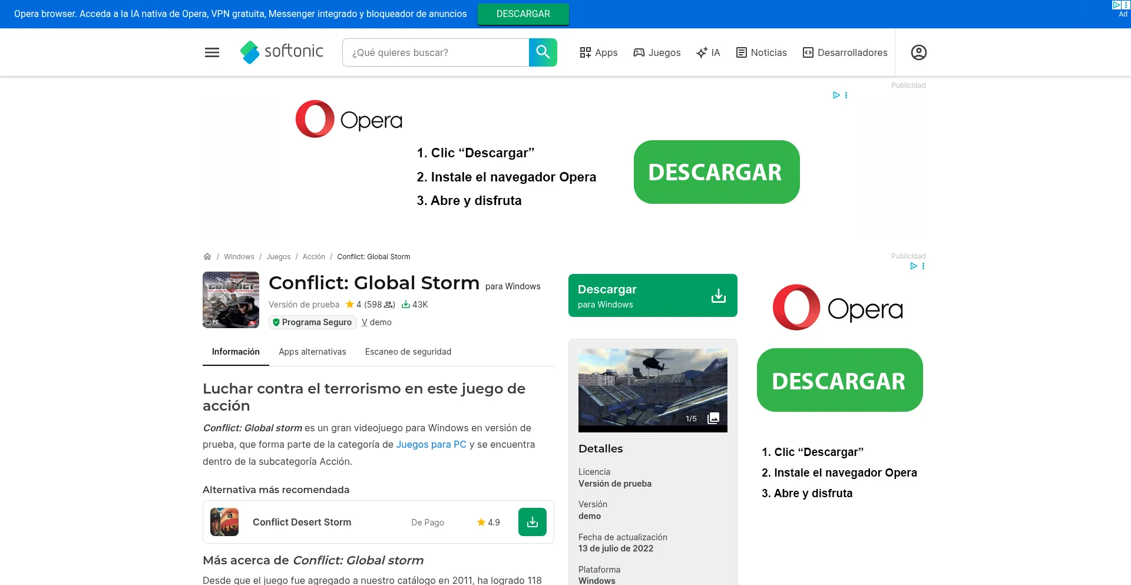Click the Conflict: Global Storm breadcrumb text
The width and height of the screenshot is (1131, 585).
[373, 257]
